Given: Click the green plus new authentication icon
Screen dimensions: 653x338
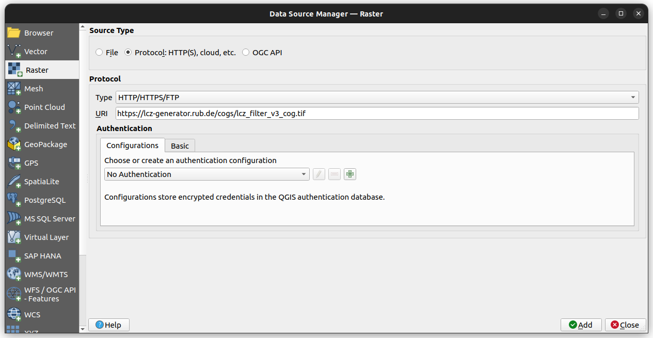Looking at the screenshot, I should coord(350,174).
